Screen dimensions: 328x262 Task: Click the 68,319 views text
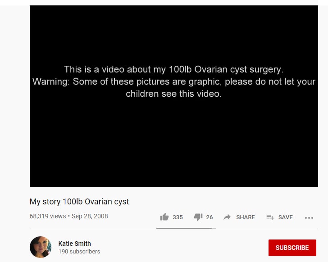(x=48, y=216)
